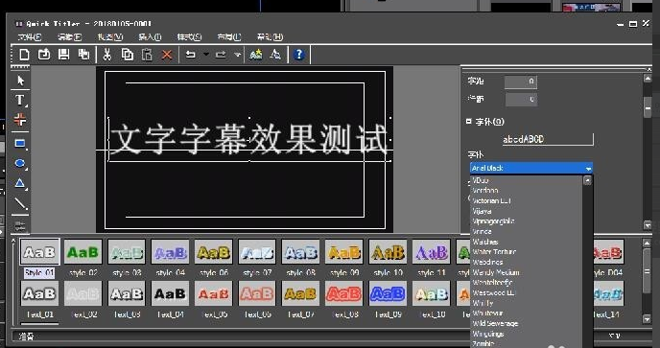Open the 帮助(H) menu
Viewport: 660px width, 348px height.
270,37
